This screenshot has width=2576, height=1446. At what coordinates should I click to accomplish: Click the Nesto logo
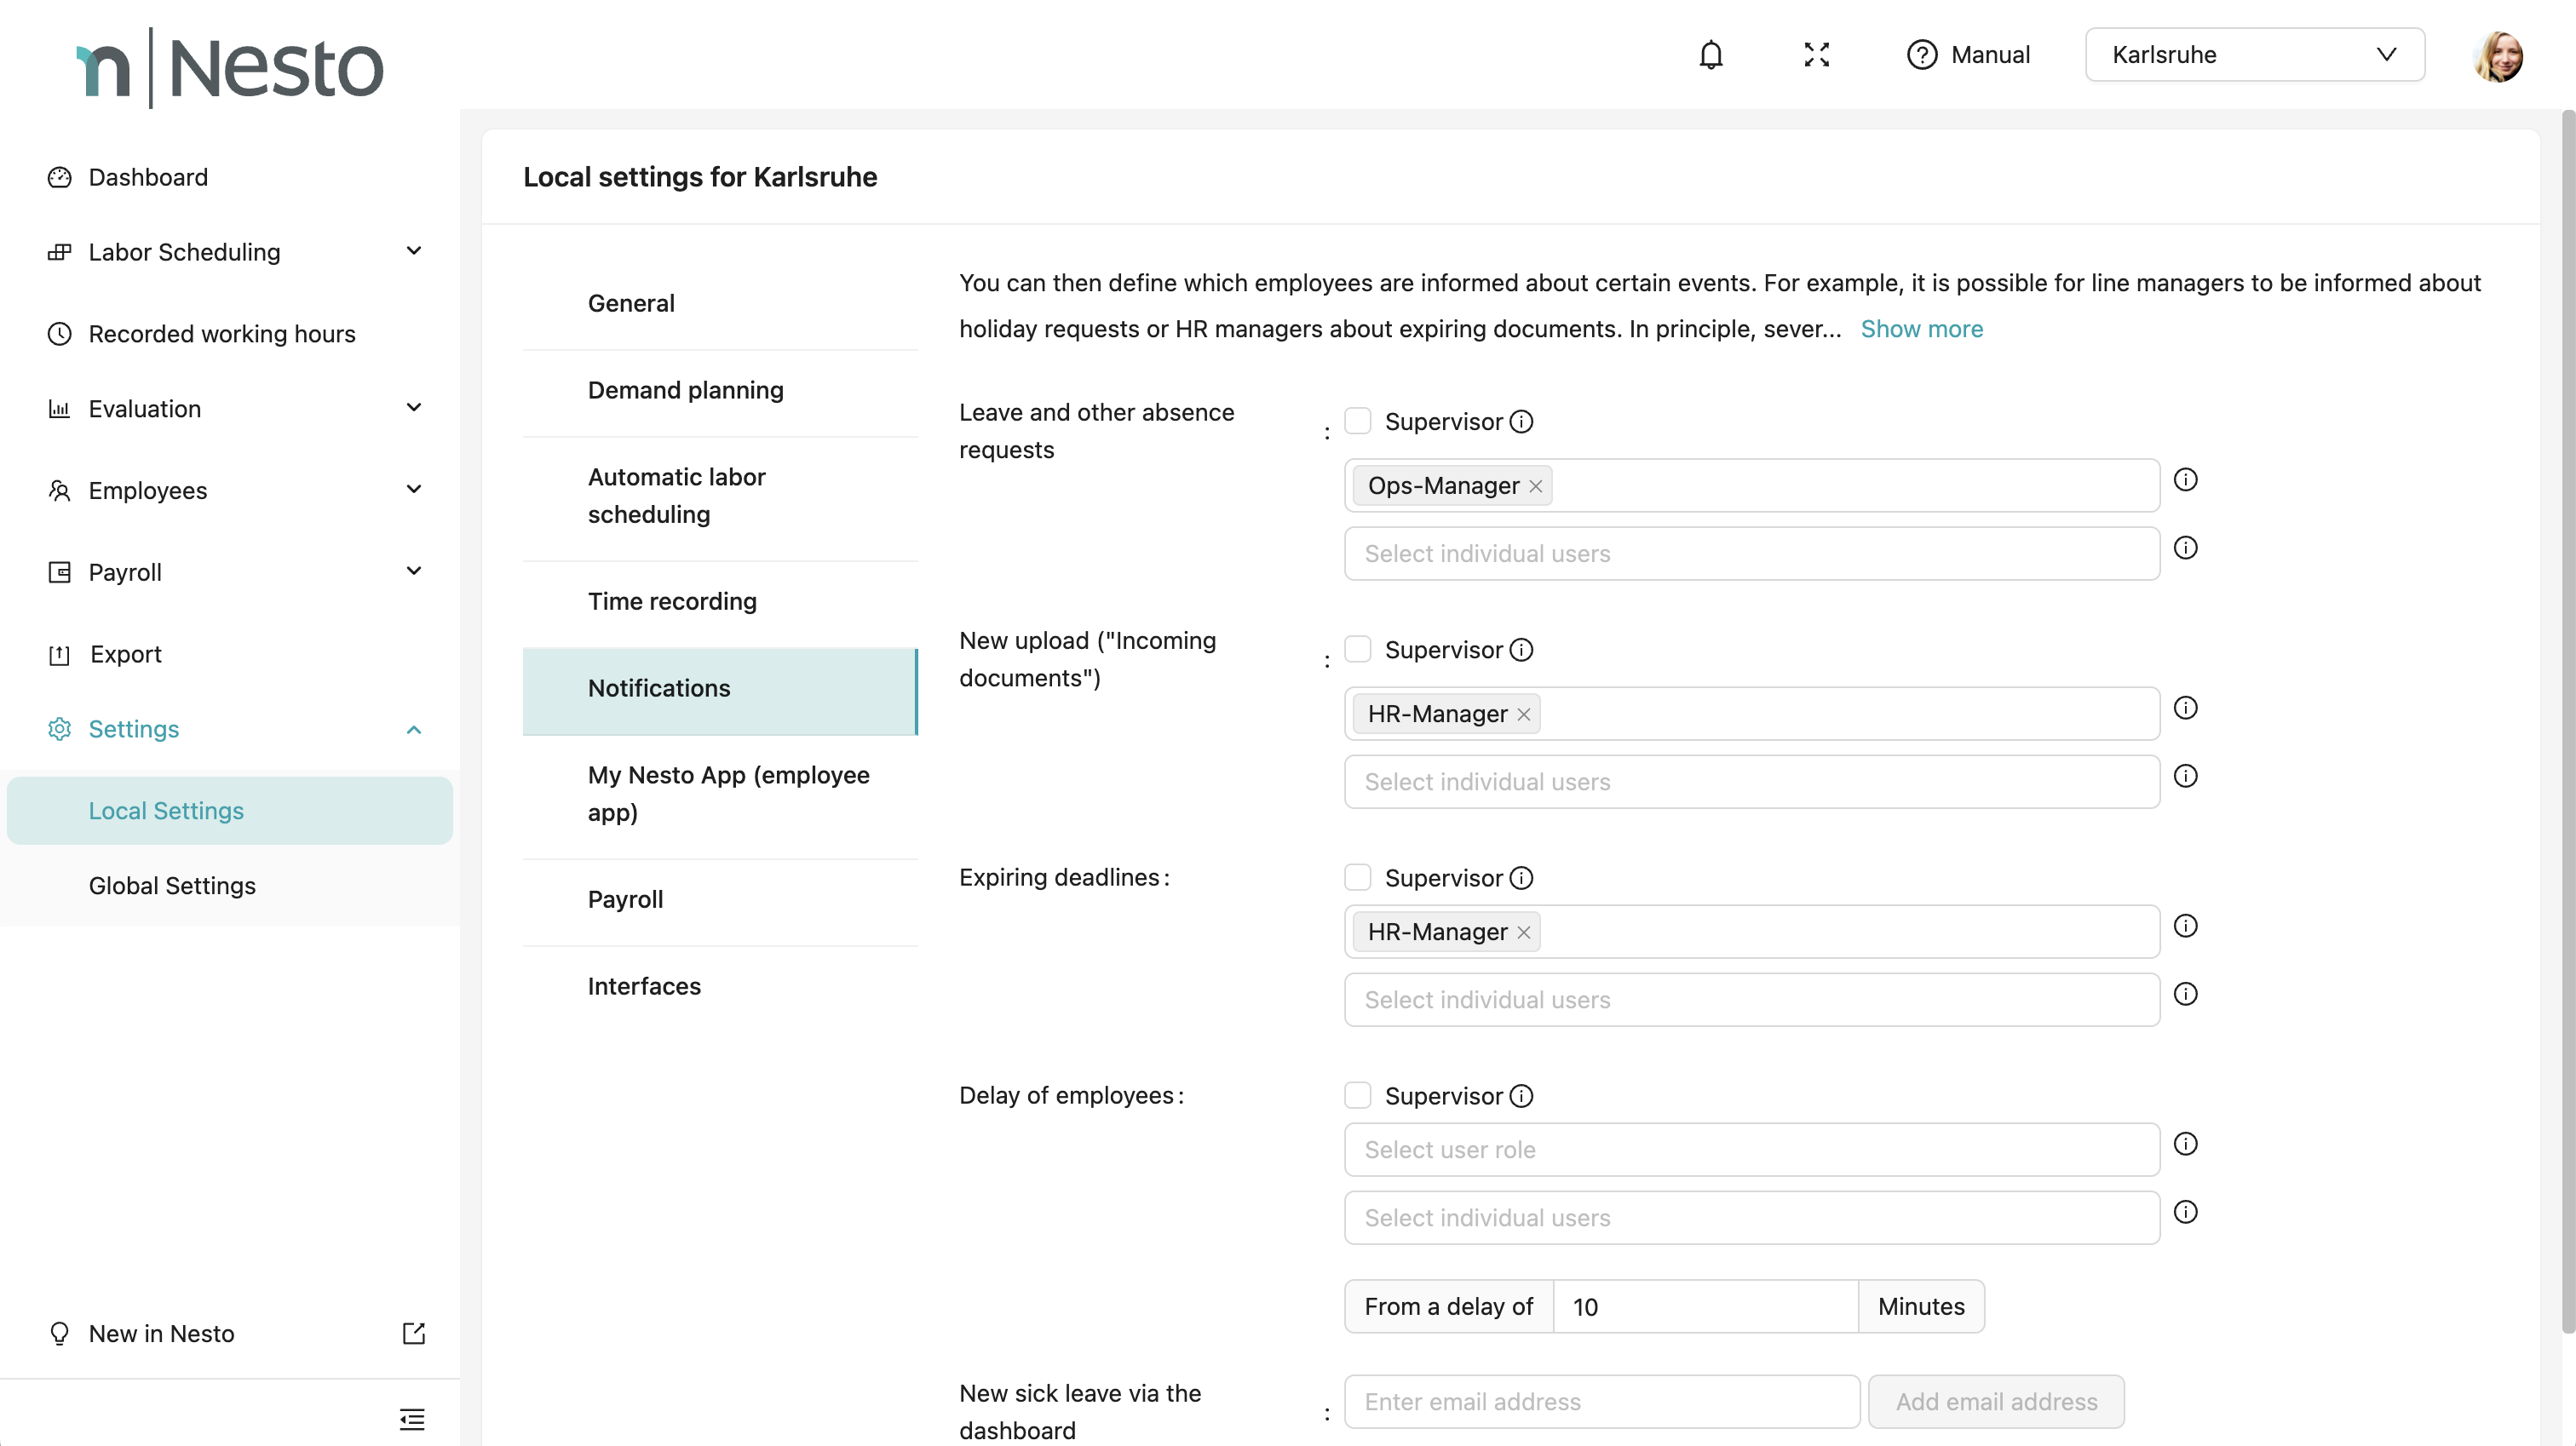[x=230, y=67]
